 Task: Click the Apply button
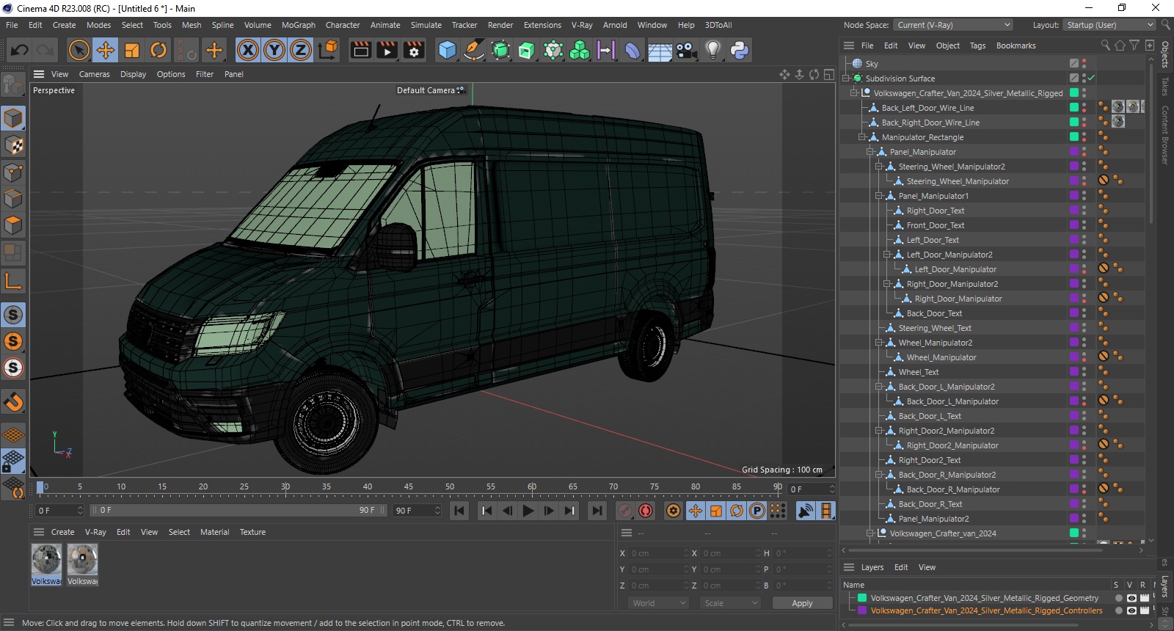point(802,603)
